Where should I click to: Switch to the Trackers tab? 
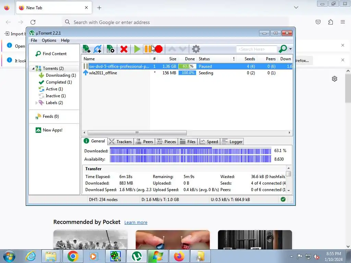click(x=121, y=141)
